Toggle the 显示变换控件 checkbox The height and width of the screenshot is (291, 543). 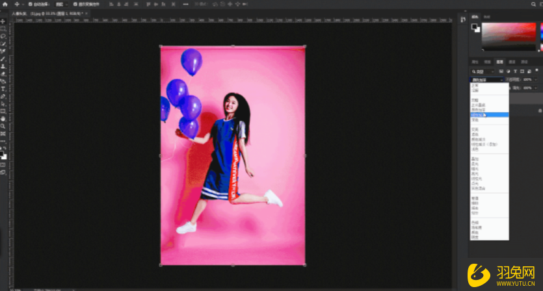click(x=75, y=4)
